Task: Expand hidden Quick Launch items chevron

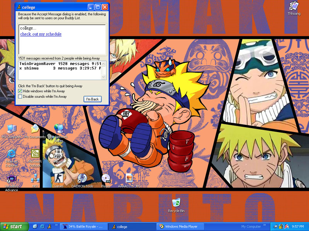Action: pos(56,225)
